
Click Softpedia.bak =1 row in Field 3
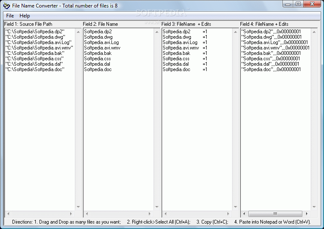coord(185,53)
